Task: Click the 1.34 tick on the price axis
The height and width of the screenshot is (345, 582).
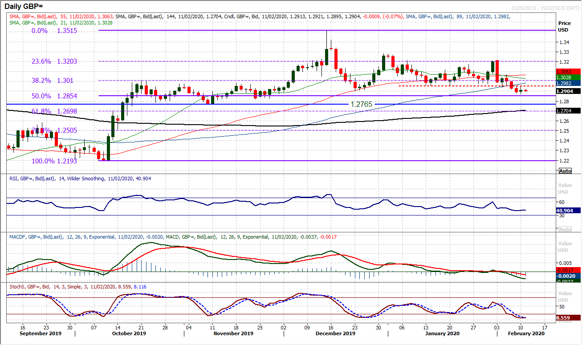Action: click(x=564, y=42)
